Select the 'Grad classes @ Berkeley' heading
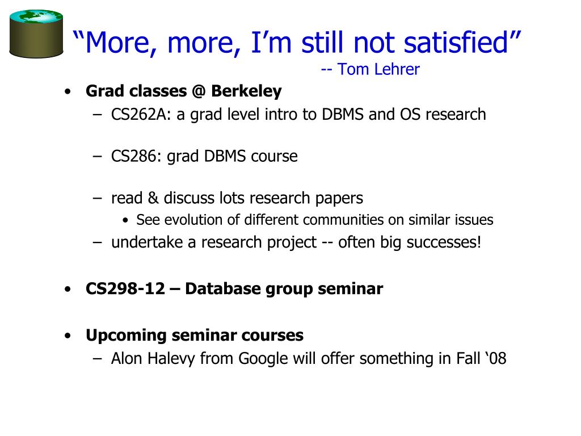 tap(183, 91)
